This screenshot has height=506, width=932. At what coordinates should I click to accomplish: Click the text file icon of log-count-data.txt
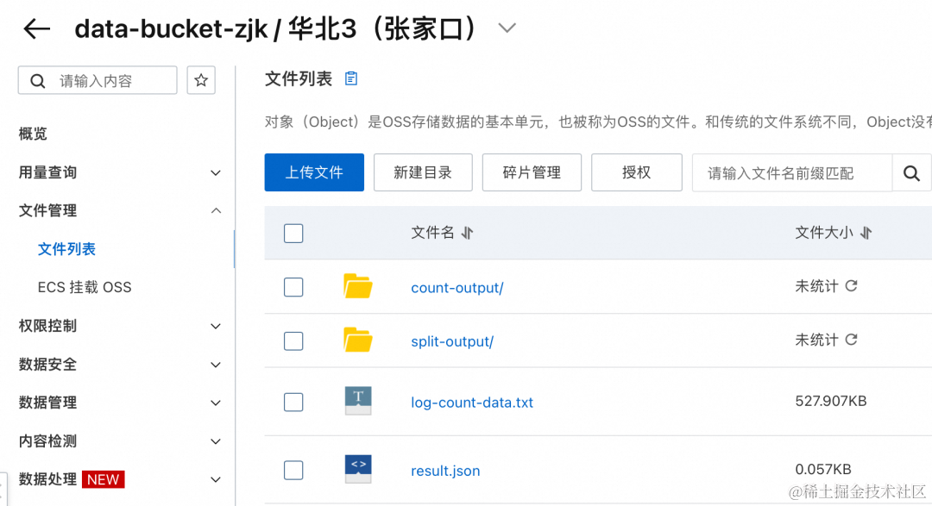[358, 402]
